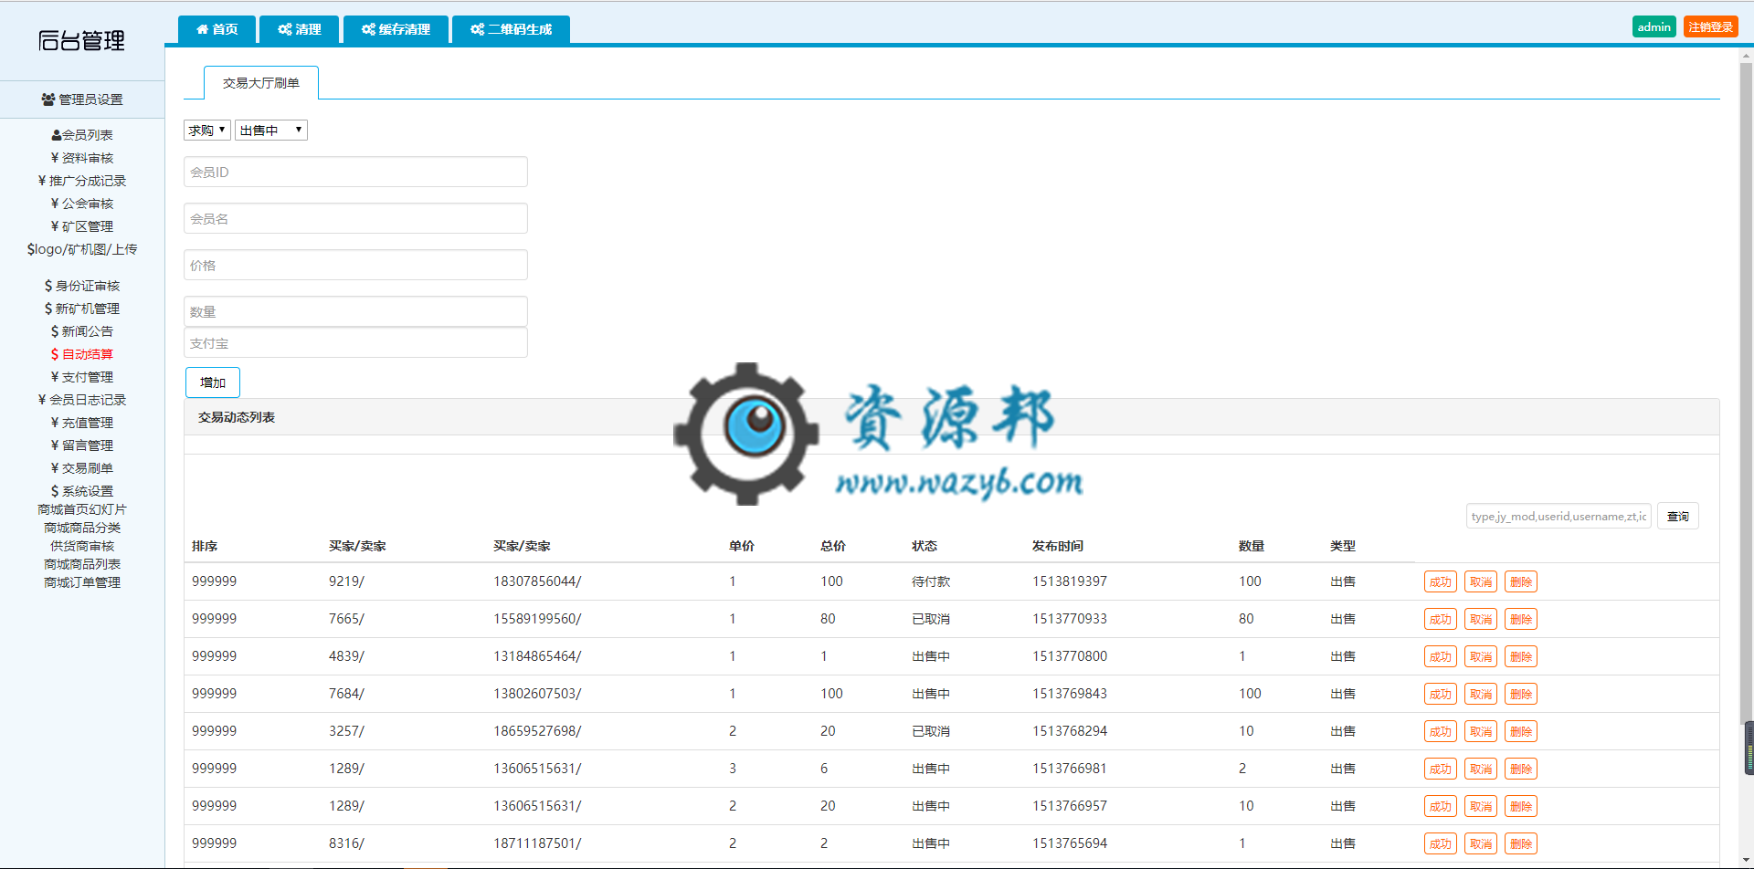Open 会员列表 member list in sidebar
Image resolution: width=1754 pixels, height=869 pixels.
pyautogui.click(x=82, y=134)
